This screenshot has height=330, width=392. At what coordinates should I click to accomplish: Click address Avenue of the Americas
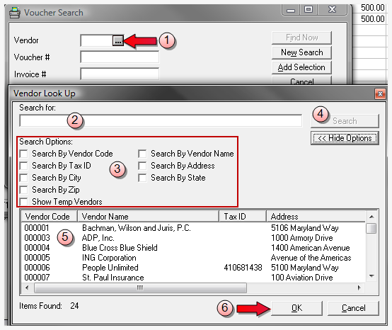point(311,258)
